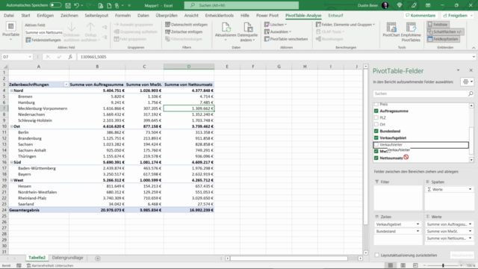Viewport: 478px width, 269px height.
Task: Switch to Normal view in status bar
Action: 390,266
